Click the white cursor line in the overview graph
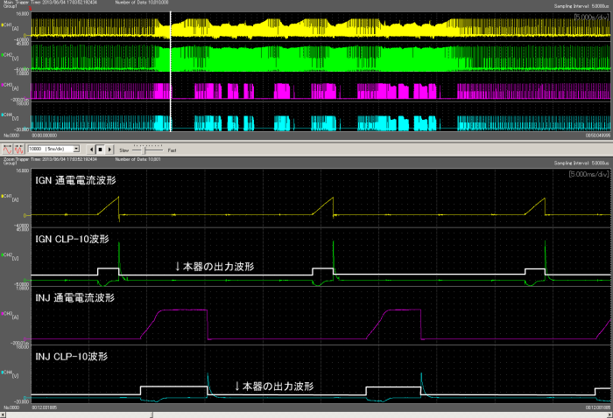613x418 pixels. point(171,72)
